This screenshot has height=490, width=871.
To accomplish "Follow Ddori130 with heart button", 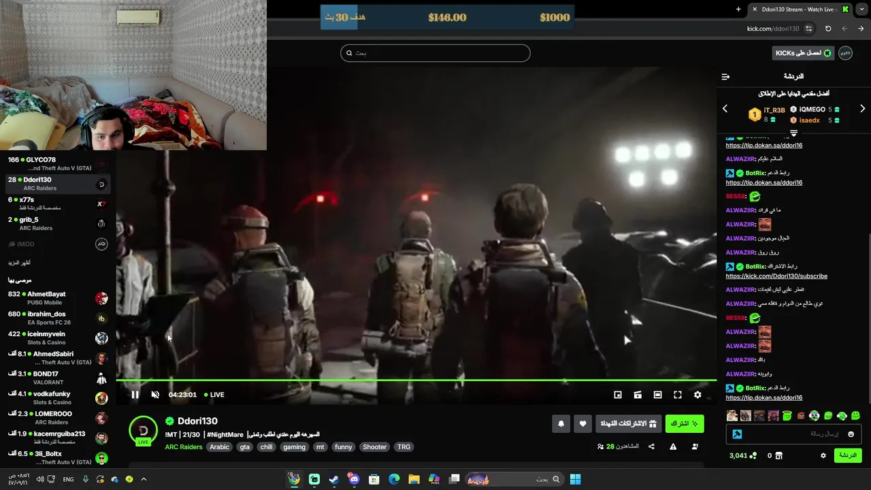I will [x=582, y=423].
